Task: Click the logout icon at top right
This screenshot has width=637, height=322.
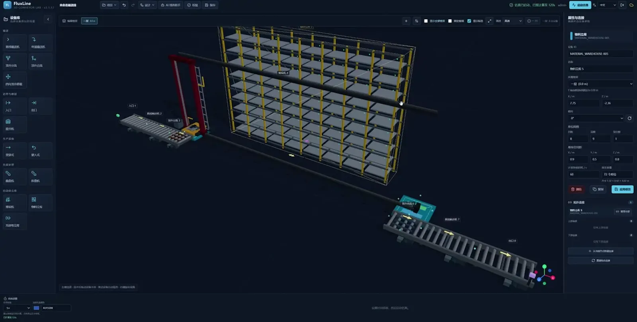Action: click(x=622, y=5)
